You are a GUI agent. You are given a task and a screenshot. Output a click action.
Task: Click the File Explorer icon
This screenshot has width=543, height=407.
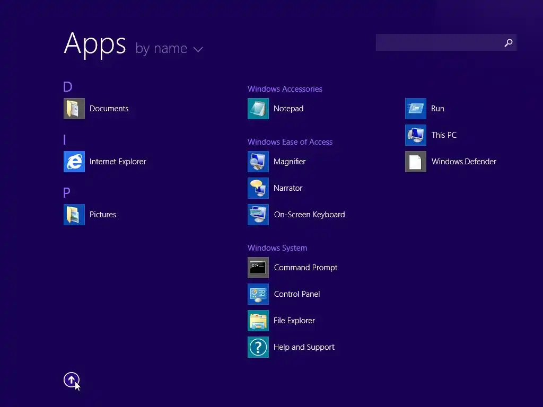[258, 321]
